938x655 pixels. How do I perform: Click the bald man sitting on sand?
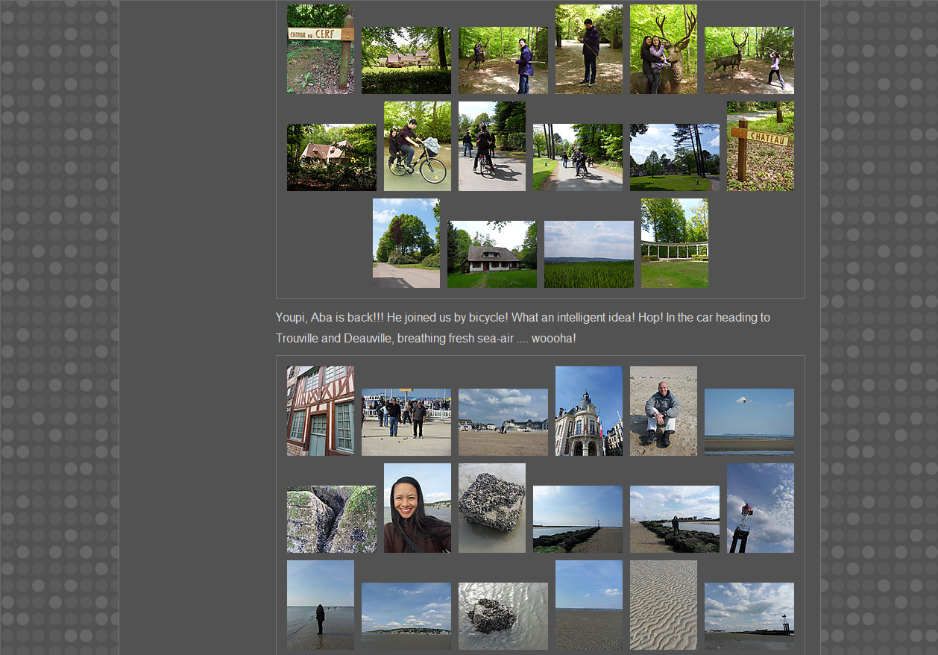click(x=663, y=411)
